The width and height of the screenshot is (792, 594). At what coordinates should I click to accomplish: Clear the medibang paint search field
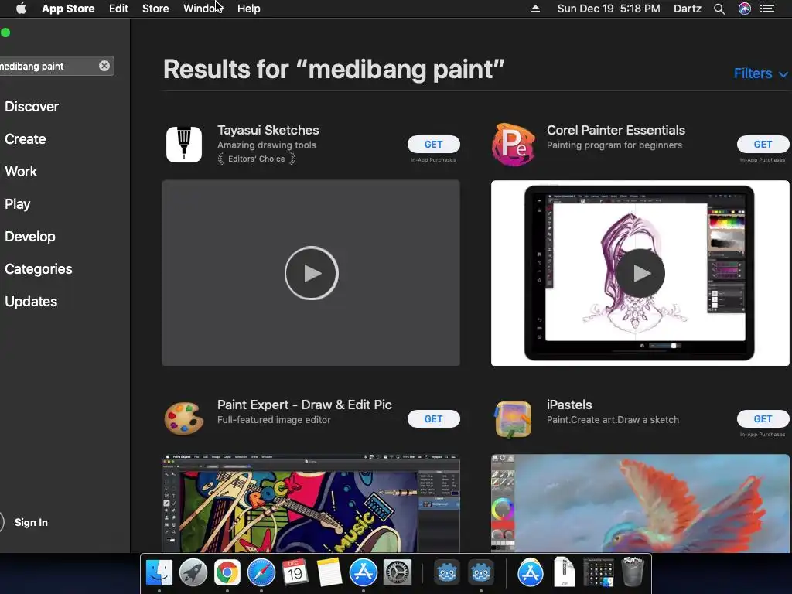coord(104,66)
